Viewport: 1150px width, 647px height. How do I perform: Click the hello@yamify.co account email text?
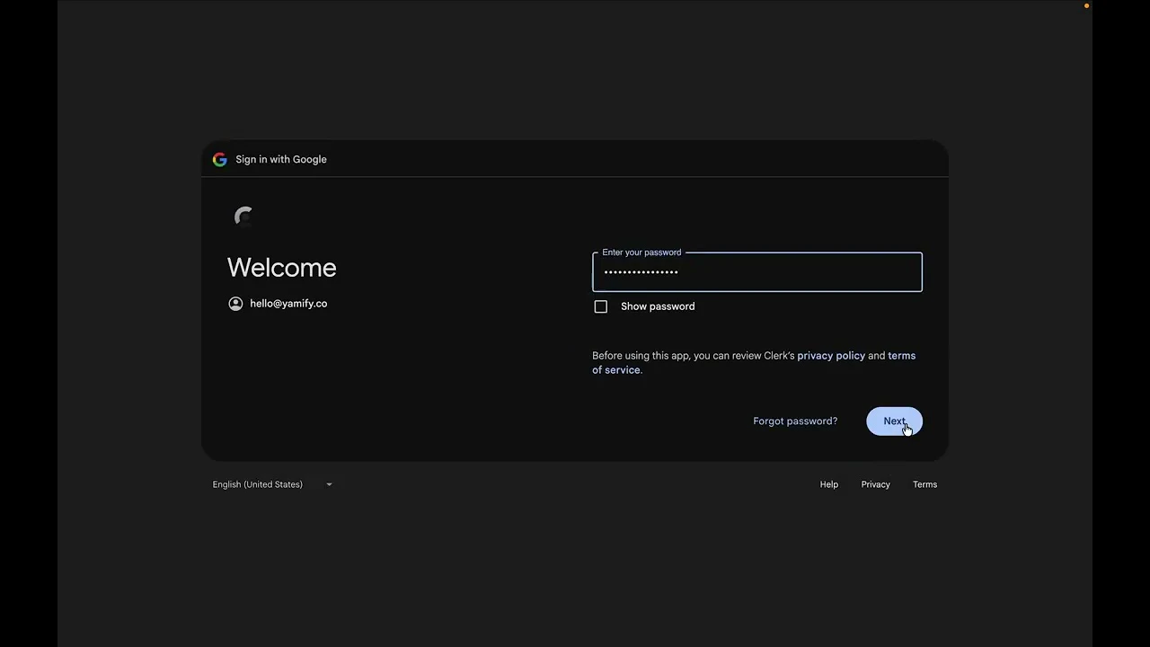(x=288, y=304)
